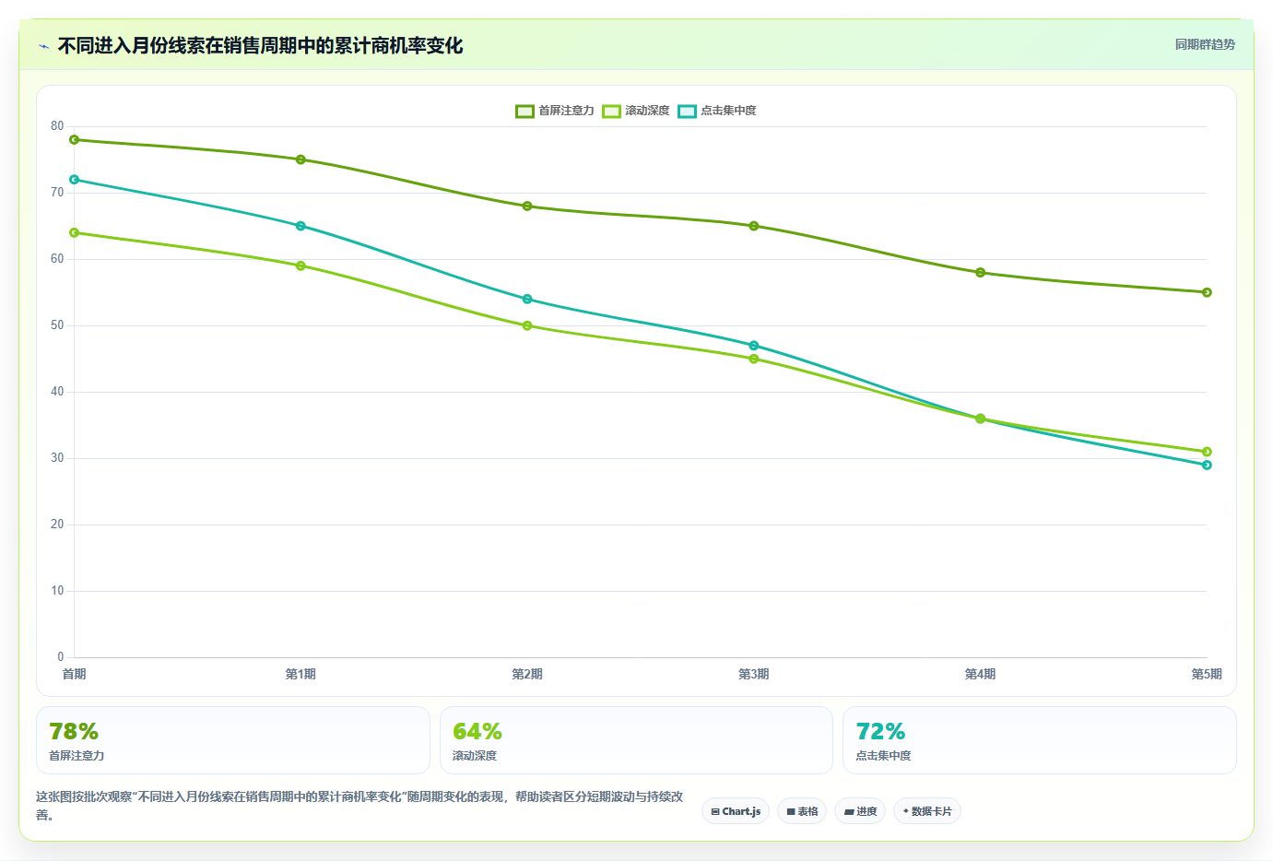Image resolution: width=1273 pixels, height=861 pixels.
Task: Toggle the 首屏注意力 legend series
Action: point(555,111)
